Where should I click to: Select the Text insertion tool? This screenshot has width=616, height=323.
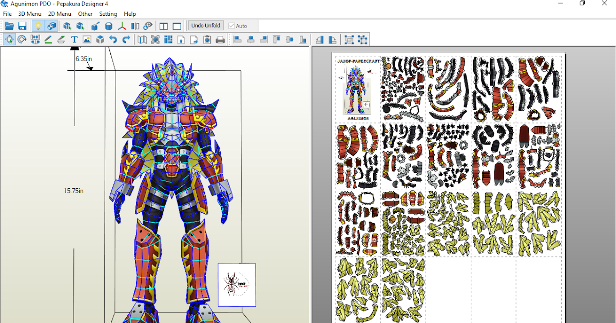pos(74,39)
